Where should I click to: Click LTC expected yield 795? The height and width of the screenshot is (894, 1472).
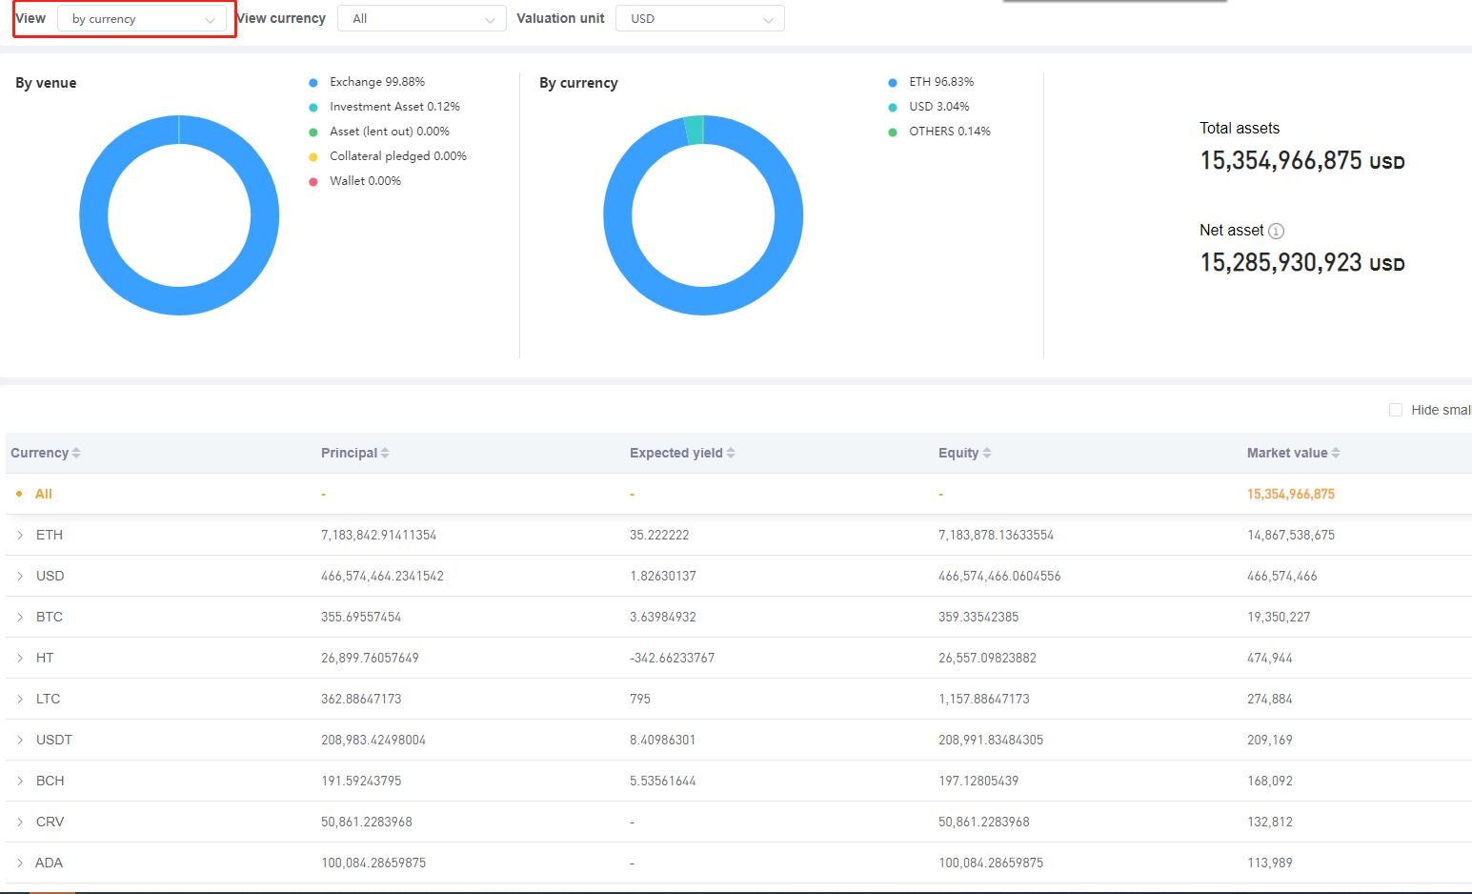(x=640, y=699)
